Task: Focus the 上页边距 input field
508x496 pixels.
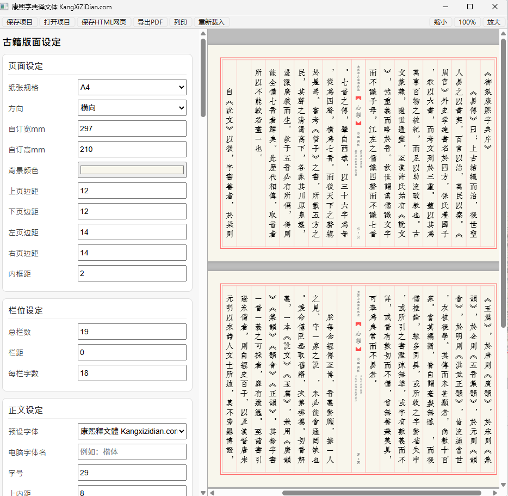Action: tap(132, 191)
